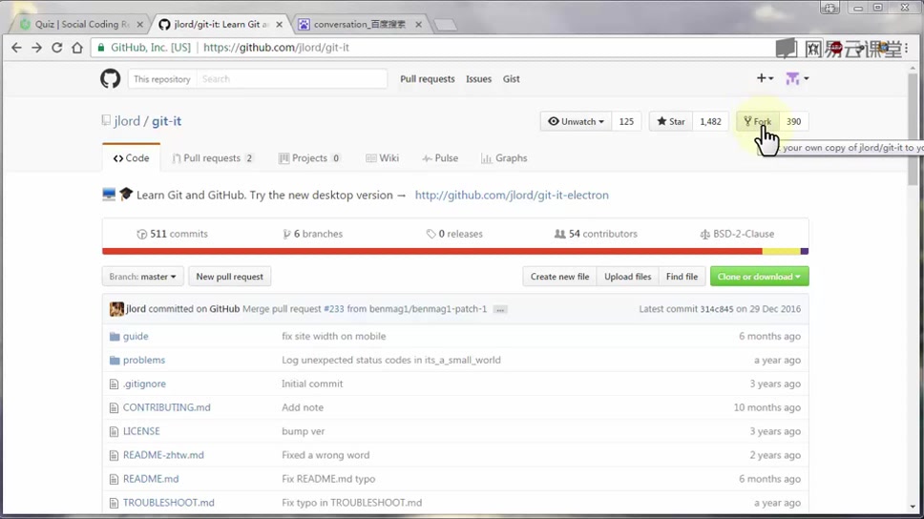Screen dimensions: 924x519
Task: Click the browser address bar URL
Action: (276, 48)
